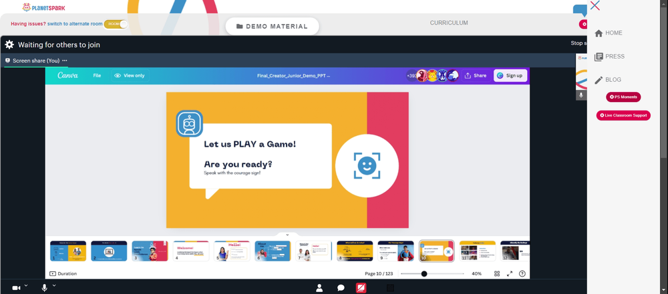Show the +393 additional viewers
The image size is (668, 294).
click(411, 76)
